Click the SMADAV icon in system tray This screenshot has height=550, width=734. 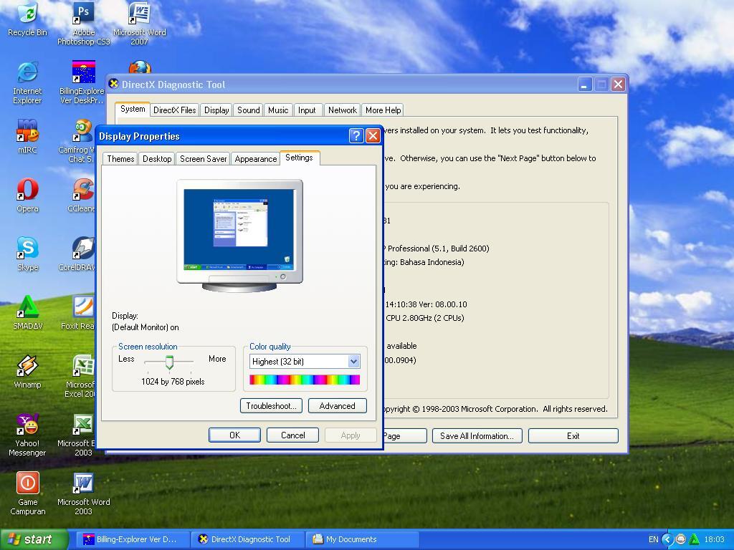(694, 539)
